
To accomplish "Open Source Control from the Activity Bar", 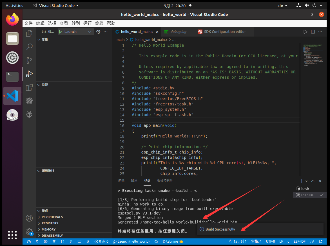I will click(29, 60).
